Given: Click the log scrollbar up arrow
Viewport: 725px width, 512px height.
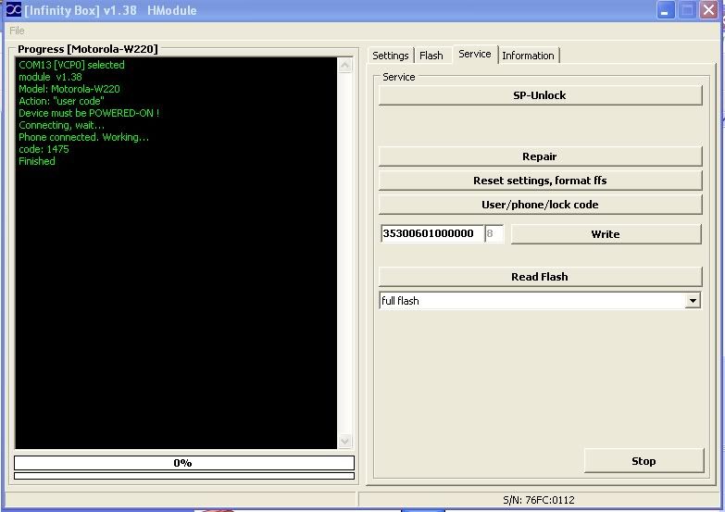Looking at the screenshot, I should point(345,65).
